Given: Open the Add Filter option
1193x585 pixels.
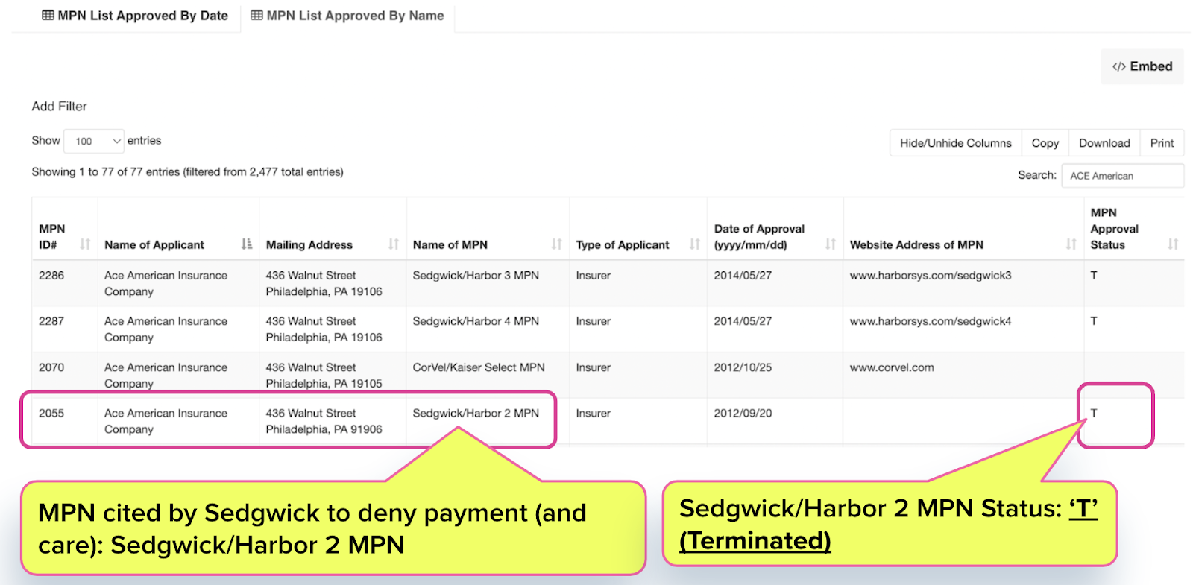Looking at the screenshot, I should pos(60,107).
